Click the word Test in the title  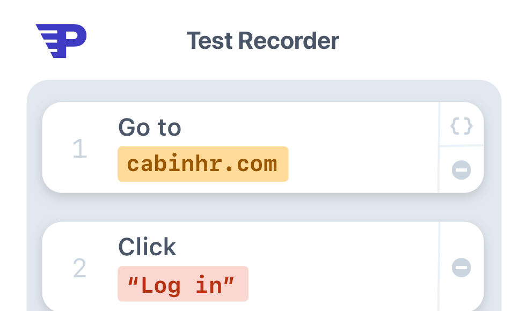point(210,41)
